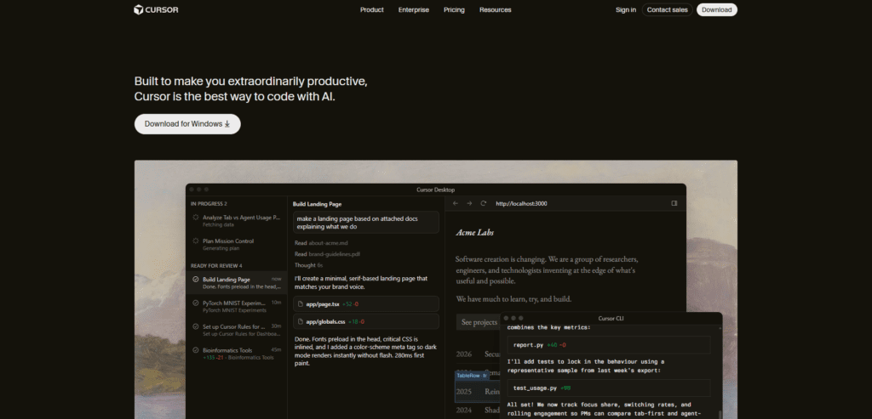Click the Sign in link
The image size is (872, 419).
coord(626,9)
